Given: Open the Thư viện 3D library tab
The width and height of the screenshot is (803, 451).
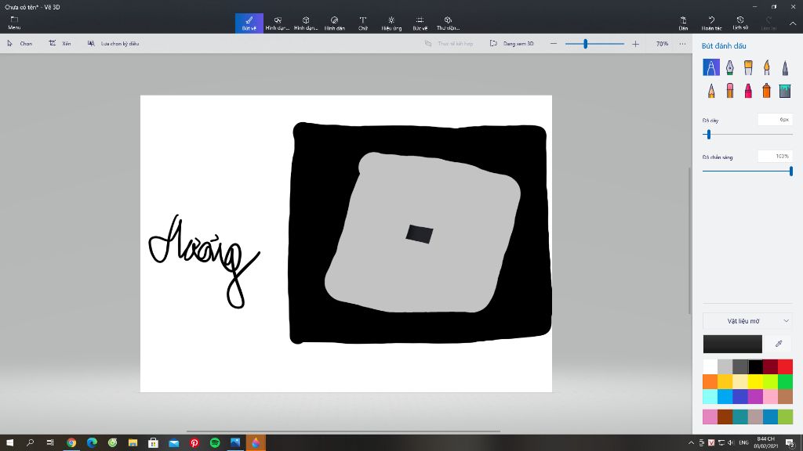Looking at the screenshot, I should coord(448,23).
